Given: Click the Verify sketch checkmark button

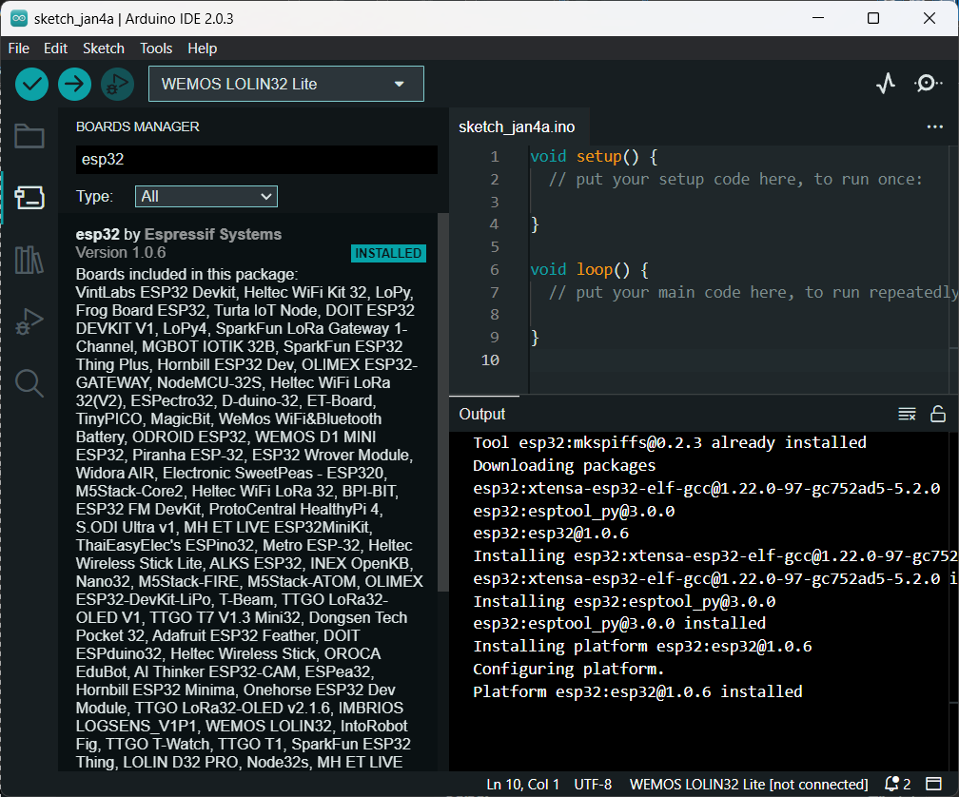Looking at the screenshot, I should [31, 84].
